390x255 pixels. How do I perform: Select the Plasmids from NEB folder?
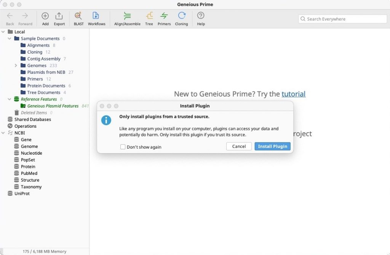pyautogui.click(x=46, y=72)
